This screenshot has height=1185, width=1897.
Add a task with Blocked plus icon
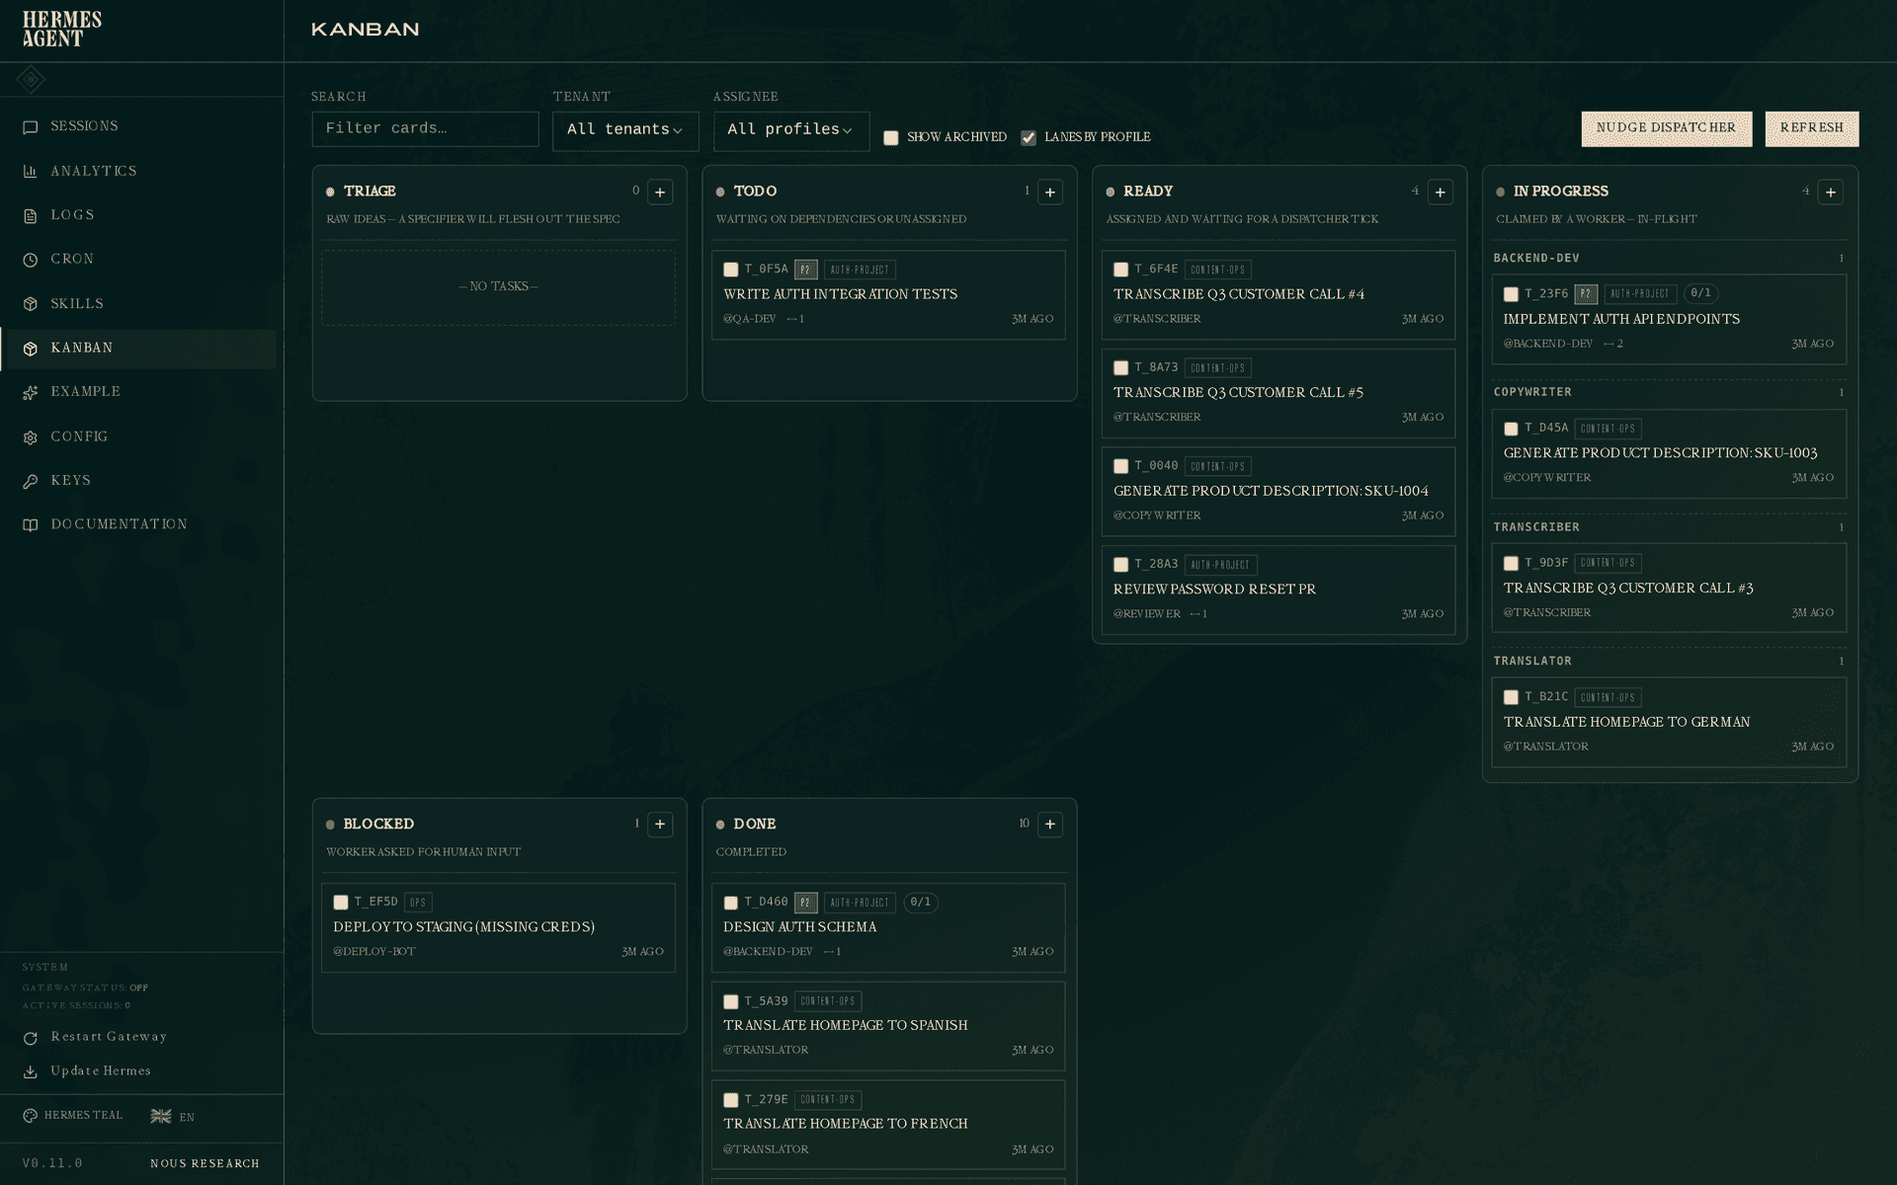[660, 825]
